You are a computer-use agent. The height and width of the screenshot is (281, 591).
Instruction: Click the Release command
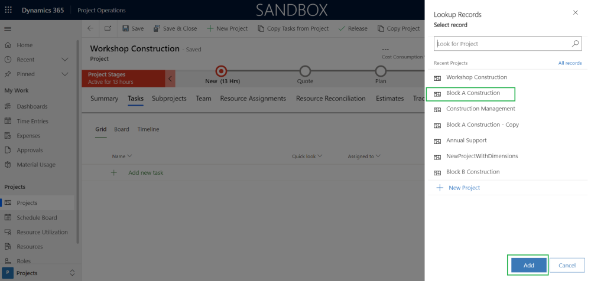353,28
